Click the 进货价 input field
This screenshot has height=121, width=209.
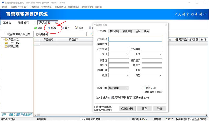click(152, 65)
